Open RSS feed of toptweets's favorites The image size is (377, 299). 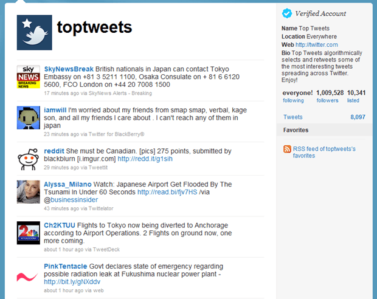point(323,152)
